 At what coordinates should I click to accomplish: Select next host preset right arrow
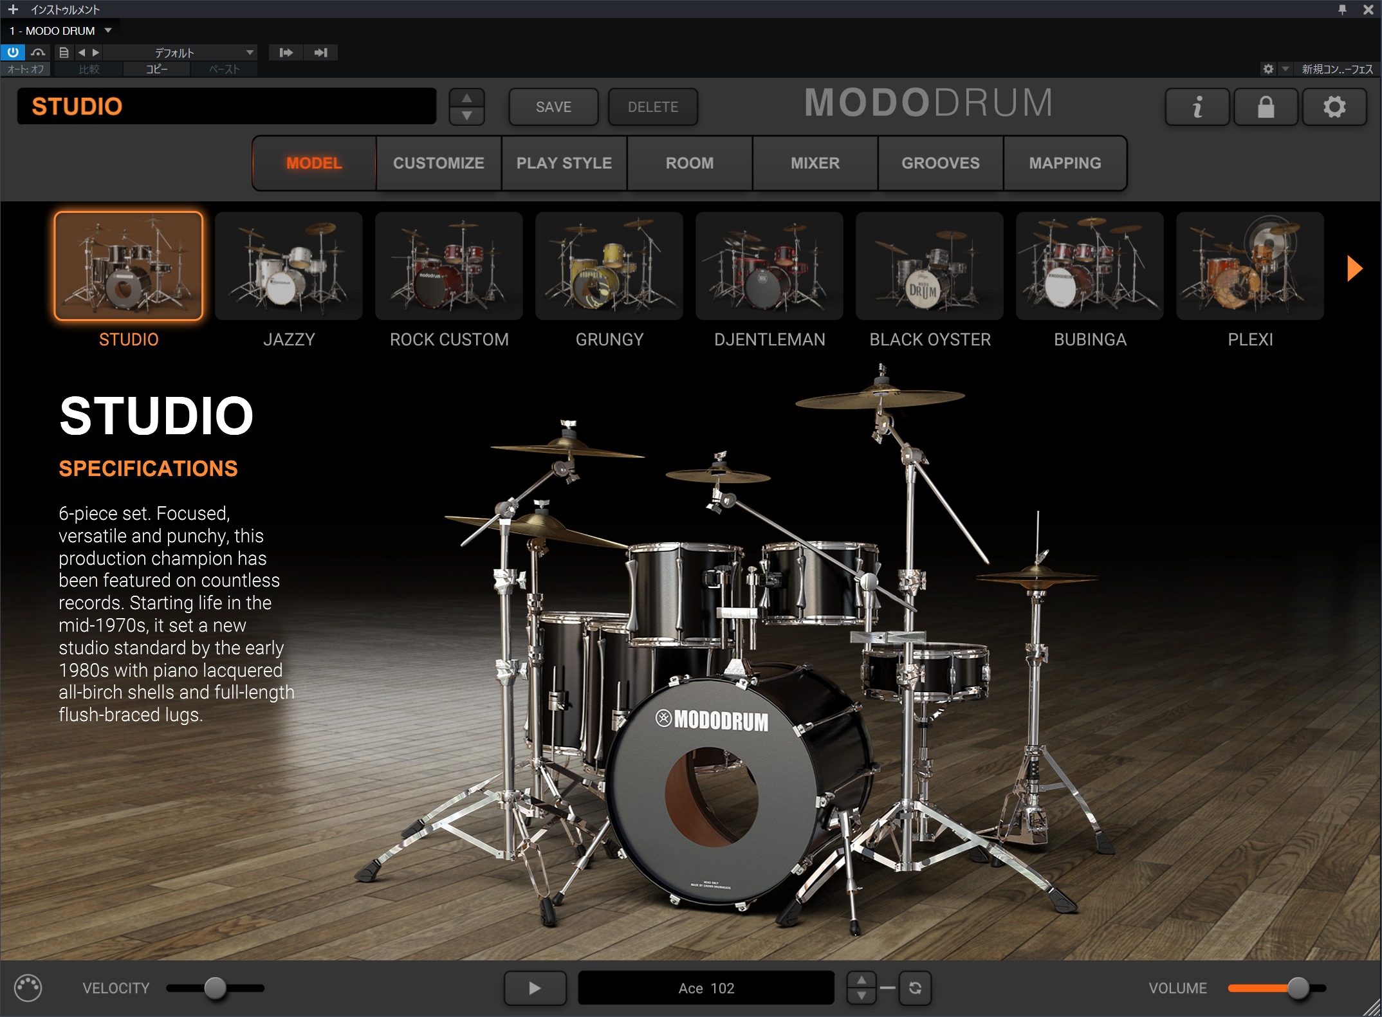pos(96,52)
